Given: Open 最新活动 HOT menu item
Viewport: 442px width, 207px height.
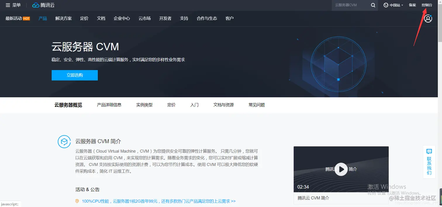Looking at the screenshot, I should (x=18, y=18).
